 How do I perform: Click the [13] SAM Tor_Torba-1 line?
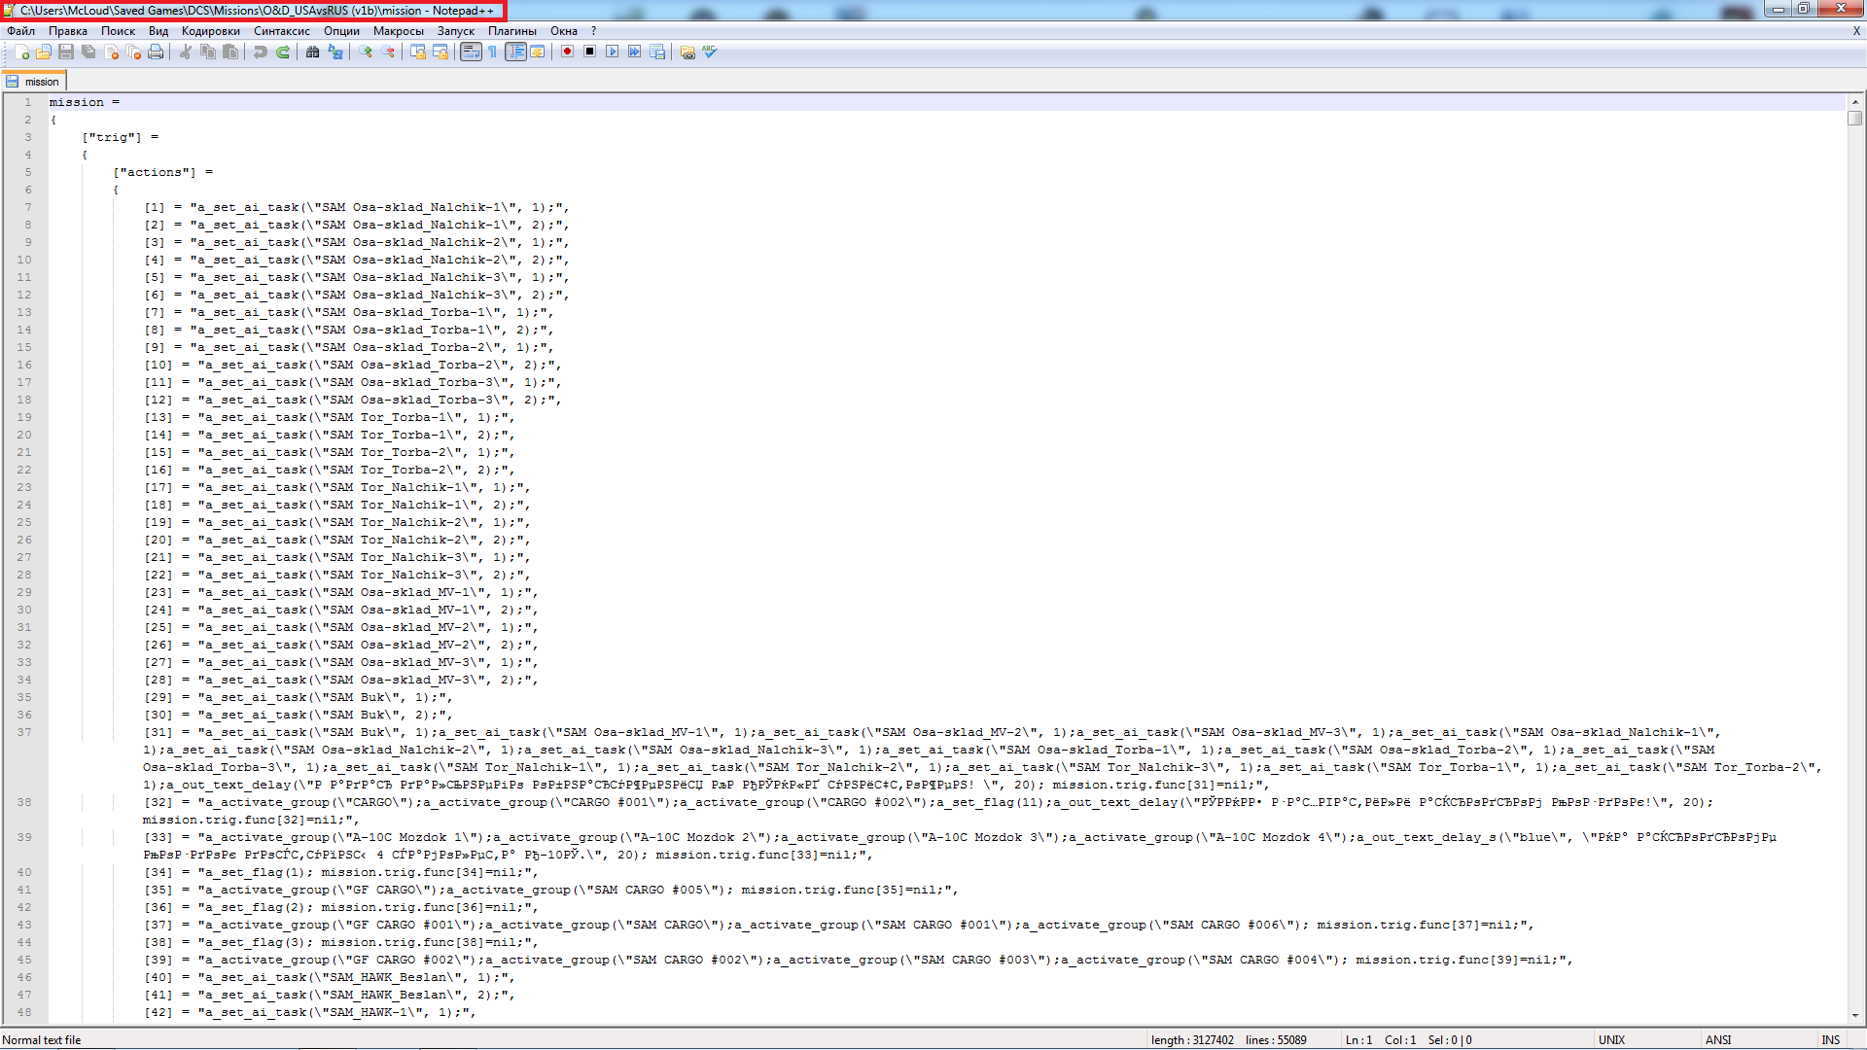pos(330,417)
